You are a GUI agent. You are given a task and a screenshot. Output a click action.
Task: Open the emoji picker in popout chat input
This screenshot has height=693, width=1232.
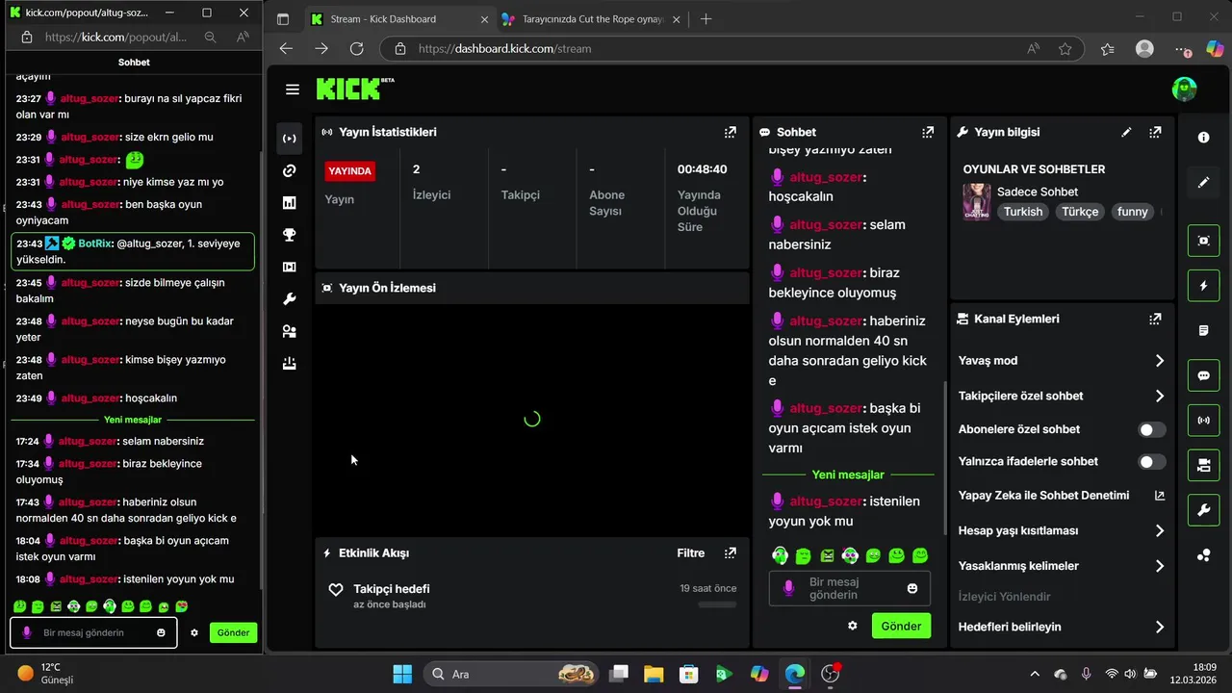161,632
